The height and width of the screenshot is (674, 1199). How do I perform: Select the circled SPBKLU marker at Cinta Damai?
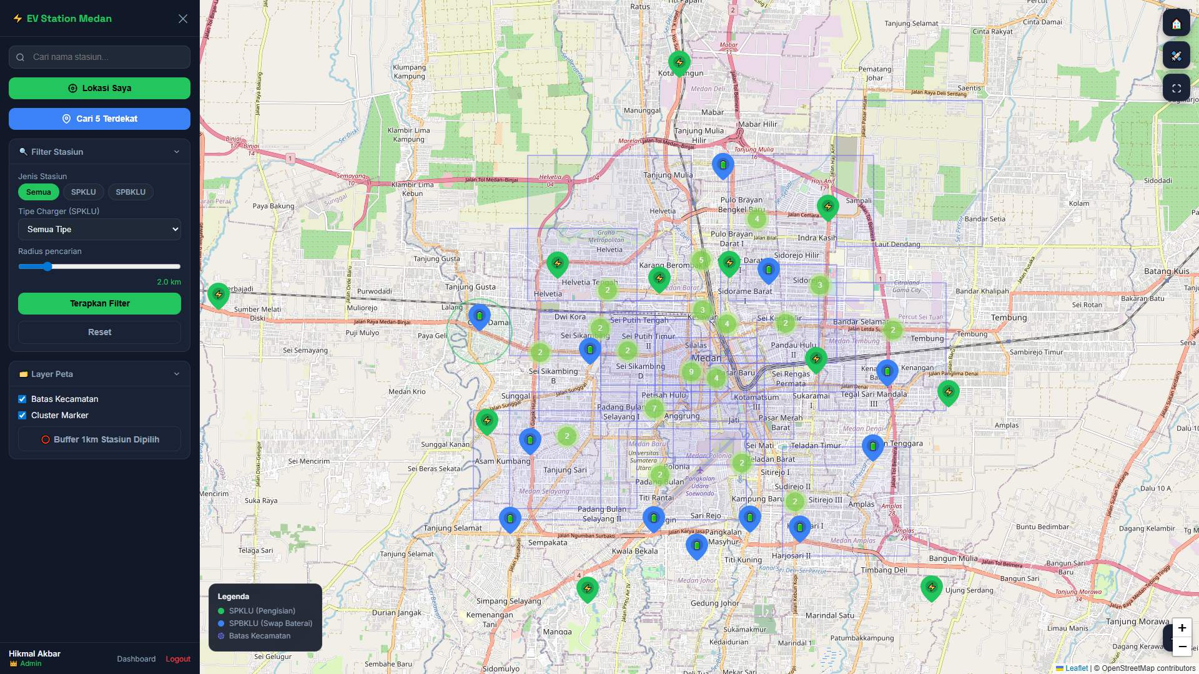pos(480,317)
